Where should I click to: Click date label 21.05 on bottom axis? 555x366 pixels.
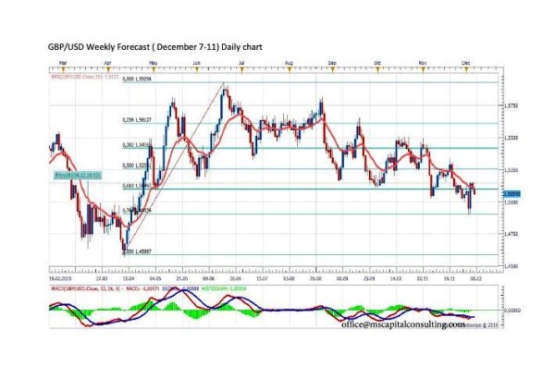[x=182, y=279]
